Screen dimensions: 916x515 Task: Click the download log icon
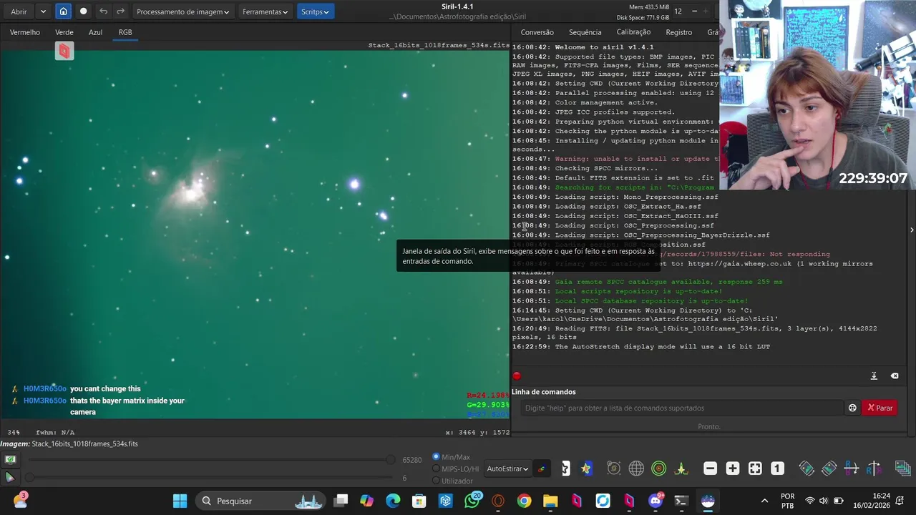click(874, 376)
